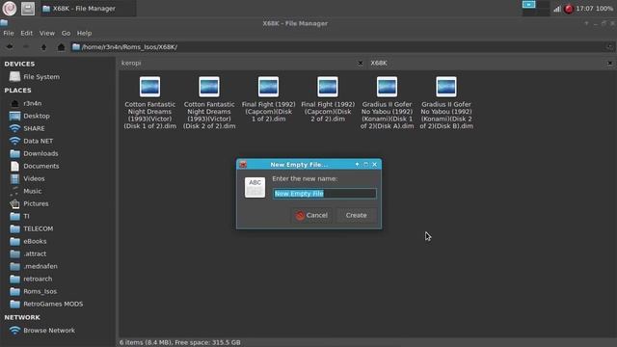Click the 17:07 panel clock
Image resolution: width=617 pixels, height=347 pixels.
[584, 9]
